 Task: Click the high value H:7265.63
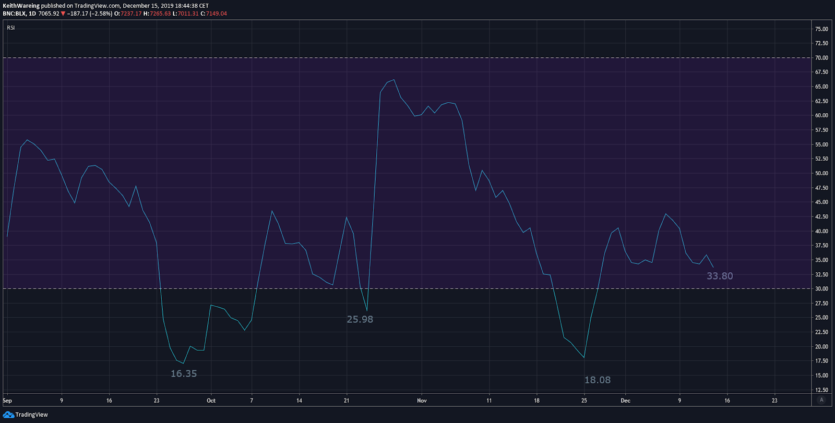[x=157, y=14]
